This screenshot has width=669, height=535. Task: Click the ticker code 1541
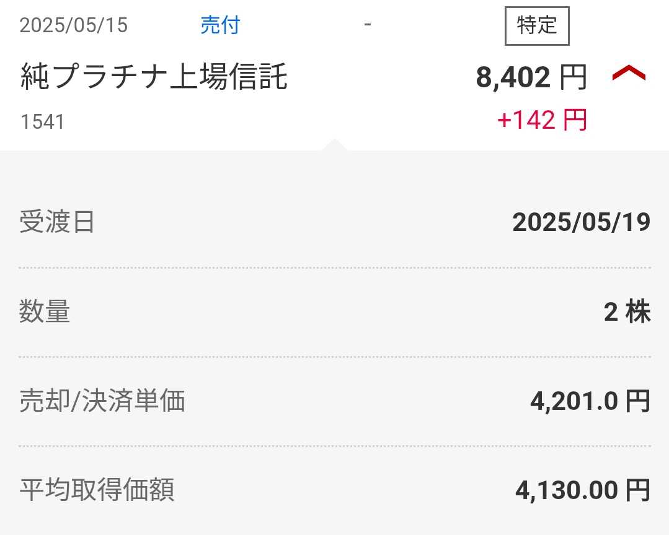(42, 121)
